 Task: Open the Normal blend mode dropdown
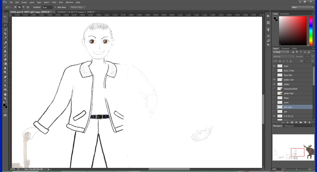coord(284,57)
